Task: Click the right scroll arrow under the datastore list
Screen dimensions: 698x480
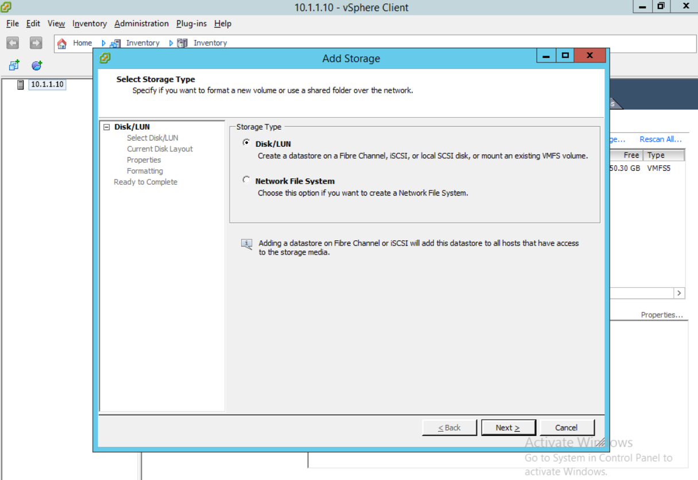Action: [678, 292]
